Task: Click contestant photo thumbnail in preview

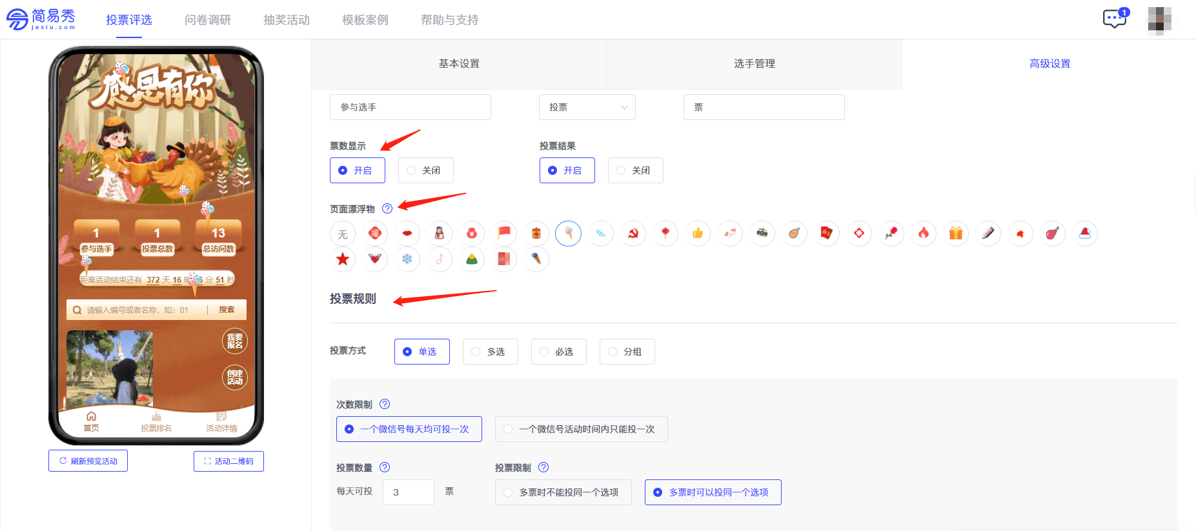Action: [110, 368]
